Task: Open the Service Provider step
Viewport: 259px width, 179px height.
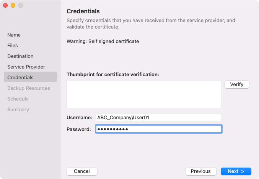Action: tap(26, 67)
